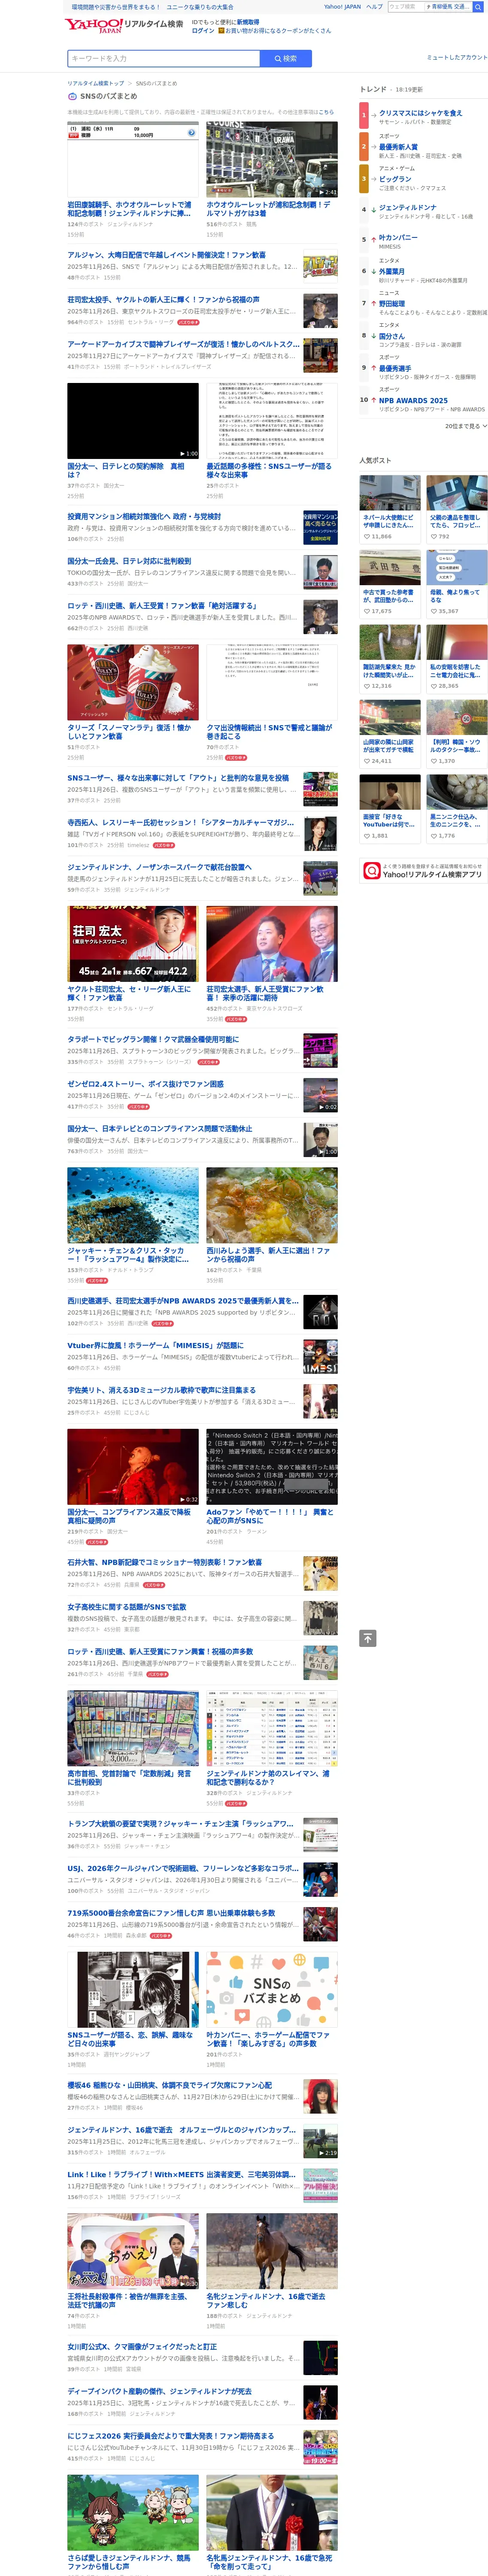
Task: Click heart count 1,881 on popular post
Action: point(376,836)
